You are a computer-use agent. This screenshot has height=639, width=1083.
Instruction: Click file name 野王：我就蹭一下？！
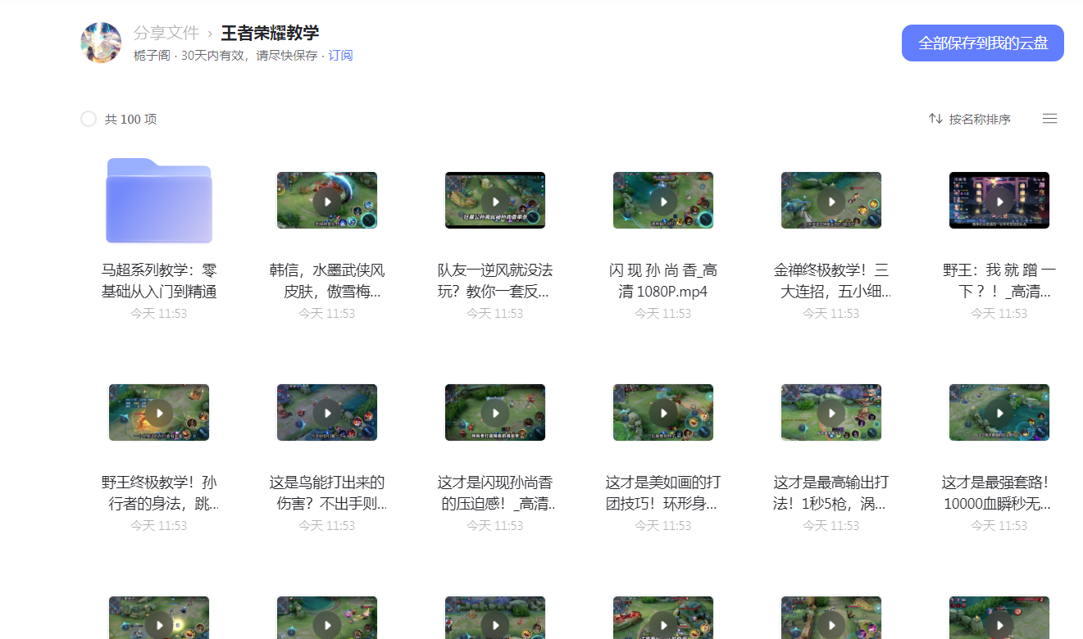(999, 281)
